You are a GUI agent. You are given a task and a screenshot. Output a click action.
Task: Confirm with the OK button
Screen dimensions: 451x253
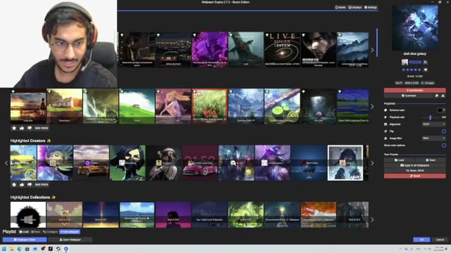(421, 240)
